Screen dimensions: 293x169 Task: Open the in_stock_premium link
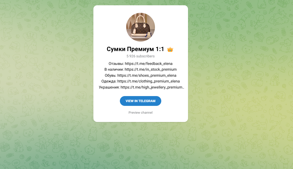[151, 69]
